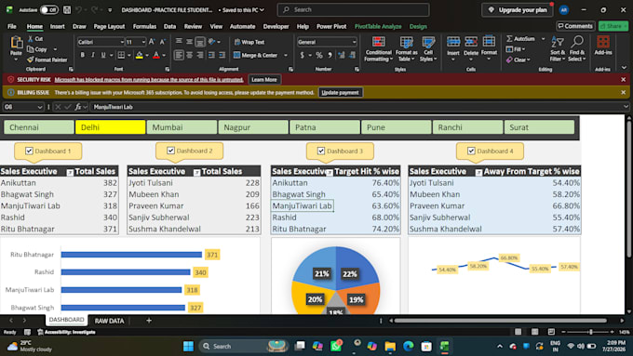Click Learn More in security warning
Viewport: 633px width, 356px height.
pyautogui.click(x=264, y=79)
